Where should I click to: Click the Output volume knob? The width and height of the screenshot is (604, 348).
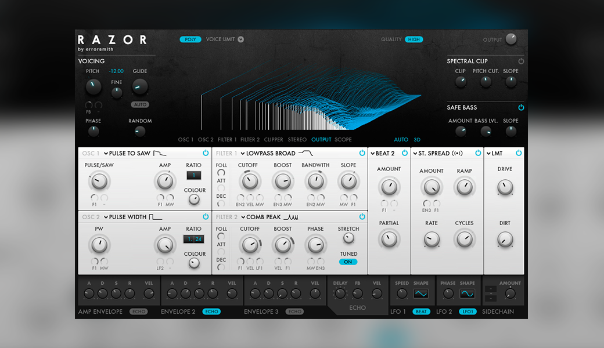(x=511, y=39)
